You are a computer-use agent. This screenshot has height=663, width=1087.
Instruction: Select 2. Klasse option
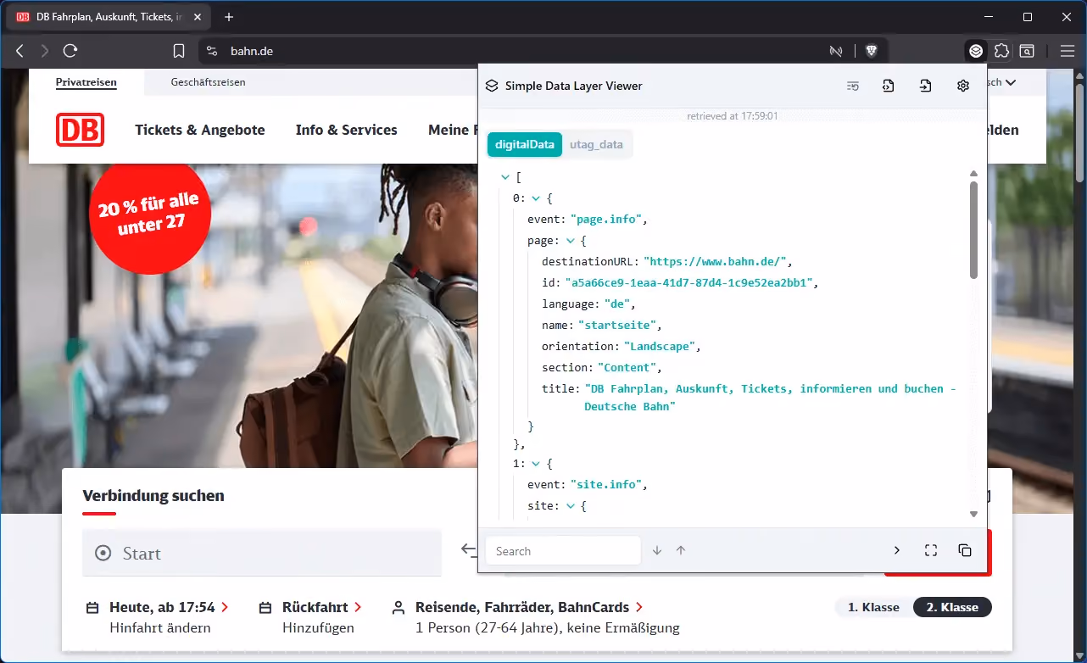click(x=952, y=607)
